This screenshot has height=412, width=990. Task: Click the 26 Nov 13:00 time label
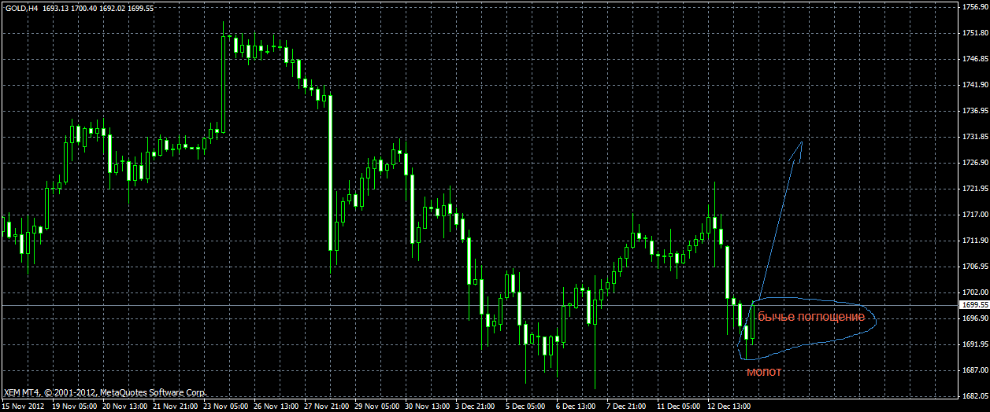276,406
